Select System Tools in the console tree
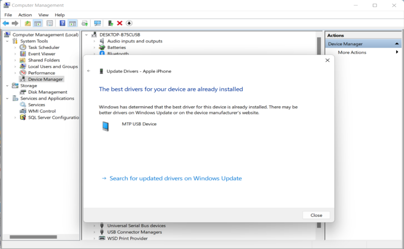 [34, 41]
